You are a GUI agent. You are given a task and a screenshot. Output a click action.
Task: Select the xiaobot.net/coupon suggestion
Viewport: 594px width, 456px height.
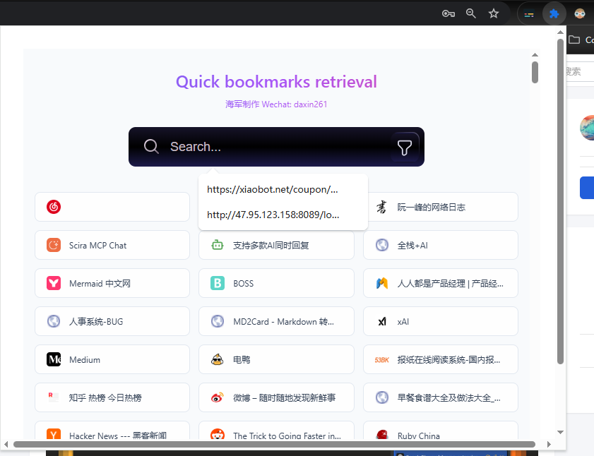(283, 189)
